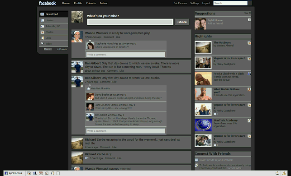Click the search submit button in top bar

pos(250,3)
